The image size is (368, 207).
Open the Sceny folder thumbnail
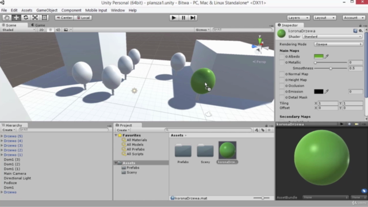click(x=205, y=151)
